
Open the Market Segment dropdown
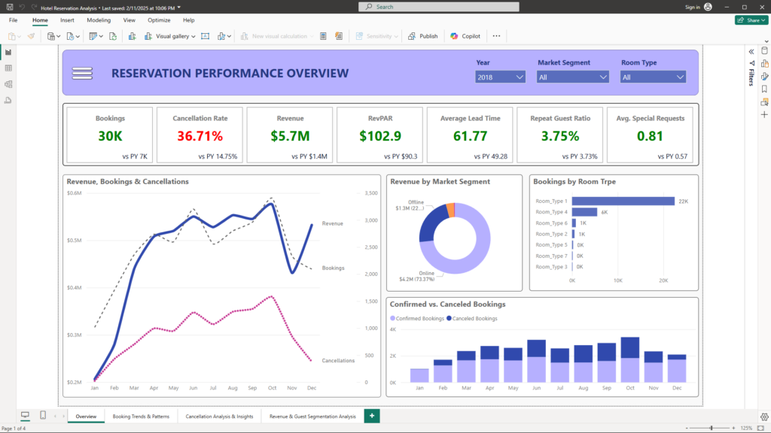point(602,77)
